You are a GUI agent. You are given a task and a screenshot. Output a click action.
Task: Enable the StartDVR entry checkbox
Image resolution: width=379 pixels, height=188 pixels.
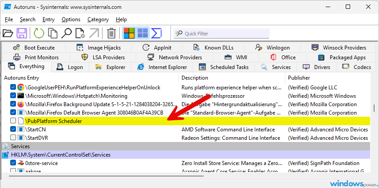point(13,138)
